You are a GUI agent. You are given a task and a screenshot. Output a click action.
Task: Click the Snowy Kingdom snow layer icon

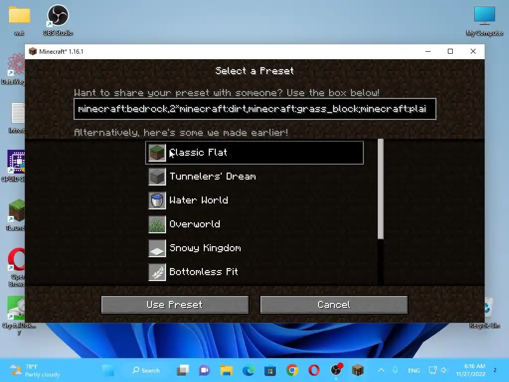pyautogui.click(x=157, y=248)
